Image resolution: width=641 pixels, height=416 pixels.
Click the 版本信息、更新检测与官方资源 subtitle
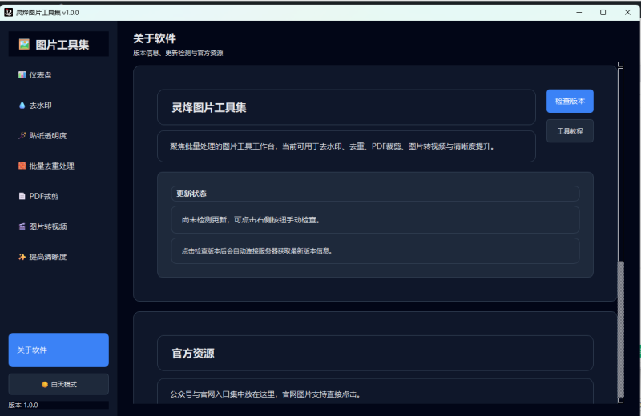pos(178,53)
